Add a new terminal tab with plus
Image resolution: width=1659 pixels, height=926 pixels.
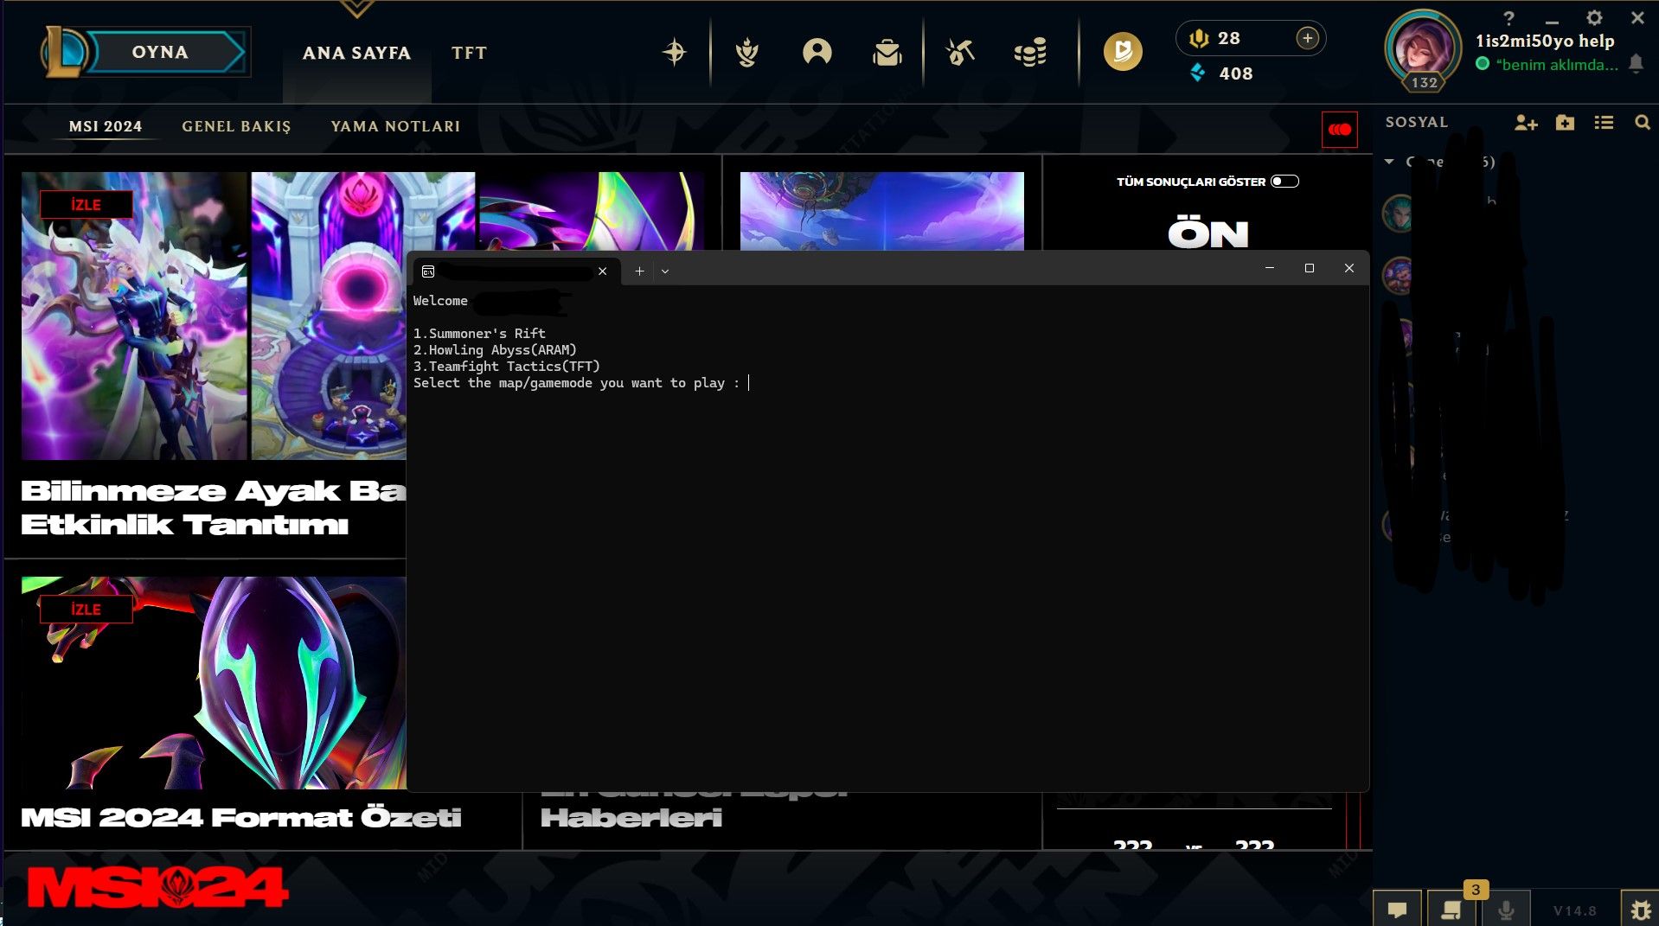pos(639,271)
